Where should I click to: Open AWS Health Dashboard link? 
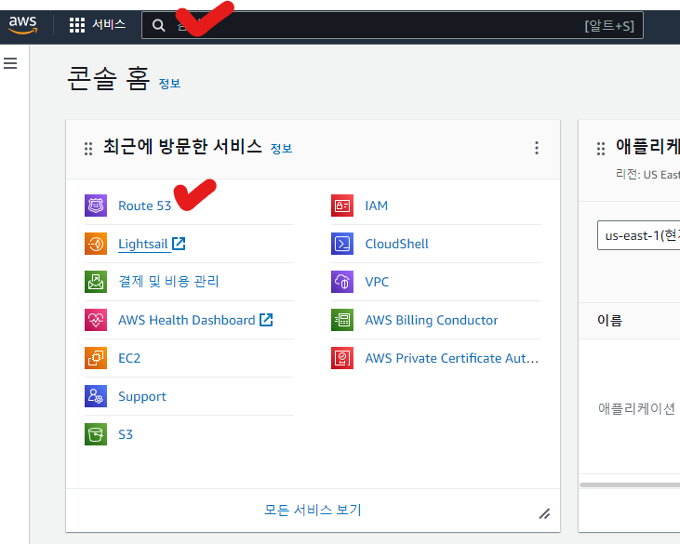(187, 320)
